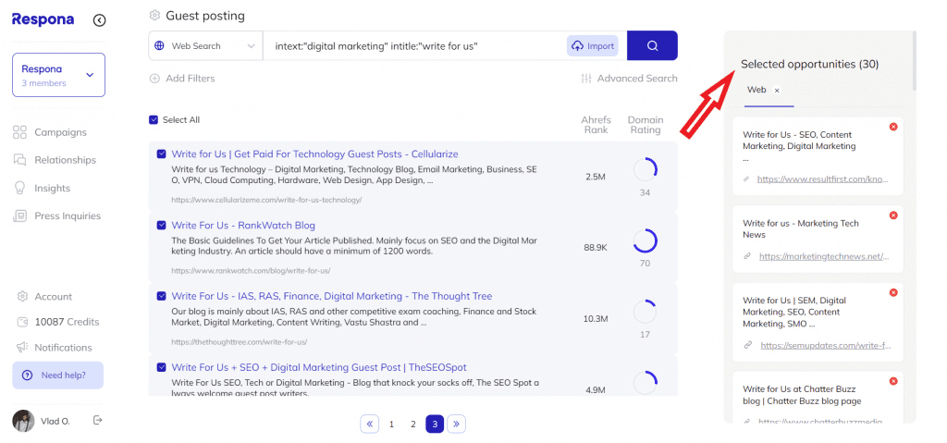Screen dimensions: 947x443
Task: Open Advanced Search options
Action: [629, 78]
